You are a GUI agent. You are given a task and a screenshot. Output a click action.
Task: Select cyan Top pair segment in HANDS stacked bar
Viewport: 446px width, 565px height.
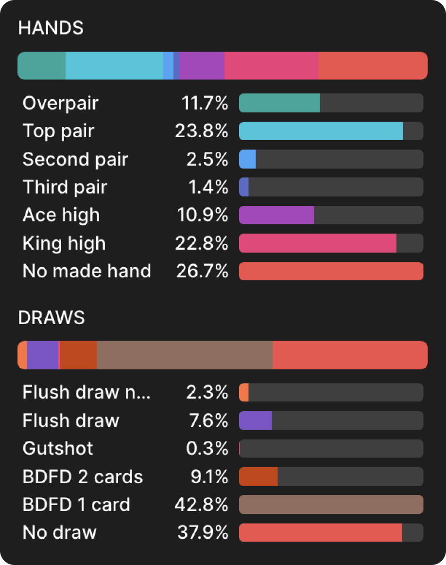pyautogui.click(x=114, y=66)
